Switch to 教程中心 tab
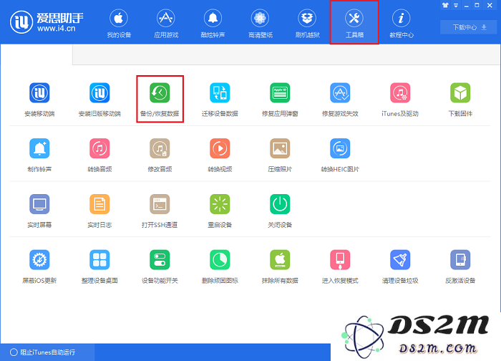This screenshot has height=361, width=501. (402, 24)
